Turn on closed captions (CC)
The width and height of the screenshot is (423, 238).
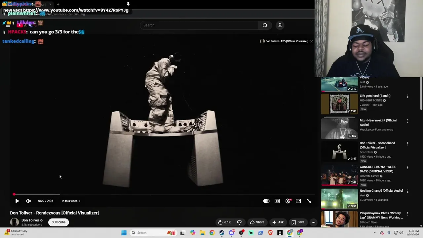pos(277,201)
